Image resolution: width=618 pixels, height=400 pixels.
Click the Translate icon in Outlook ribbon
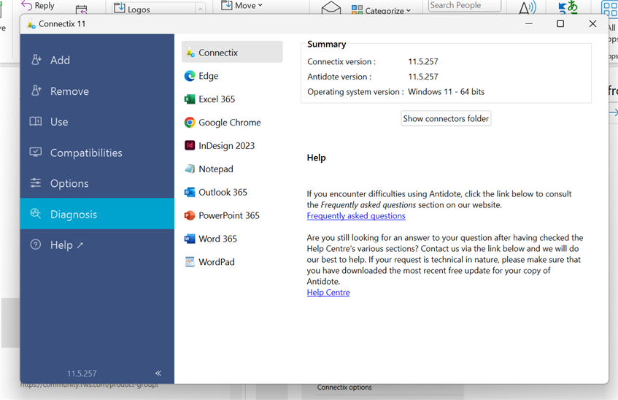pos(568,7)
